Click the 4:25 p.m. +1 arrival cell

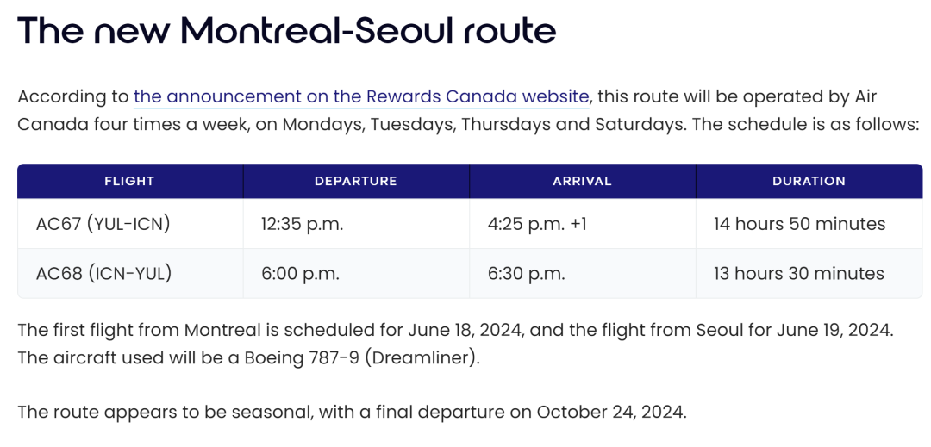coord(582,224)
